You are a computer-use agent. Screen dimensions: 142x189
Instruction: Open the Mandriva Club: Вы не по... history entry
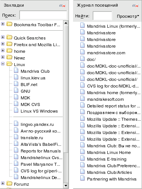click(x=114, y=146)
